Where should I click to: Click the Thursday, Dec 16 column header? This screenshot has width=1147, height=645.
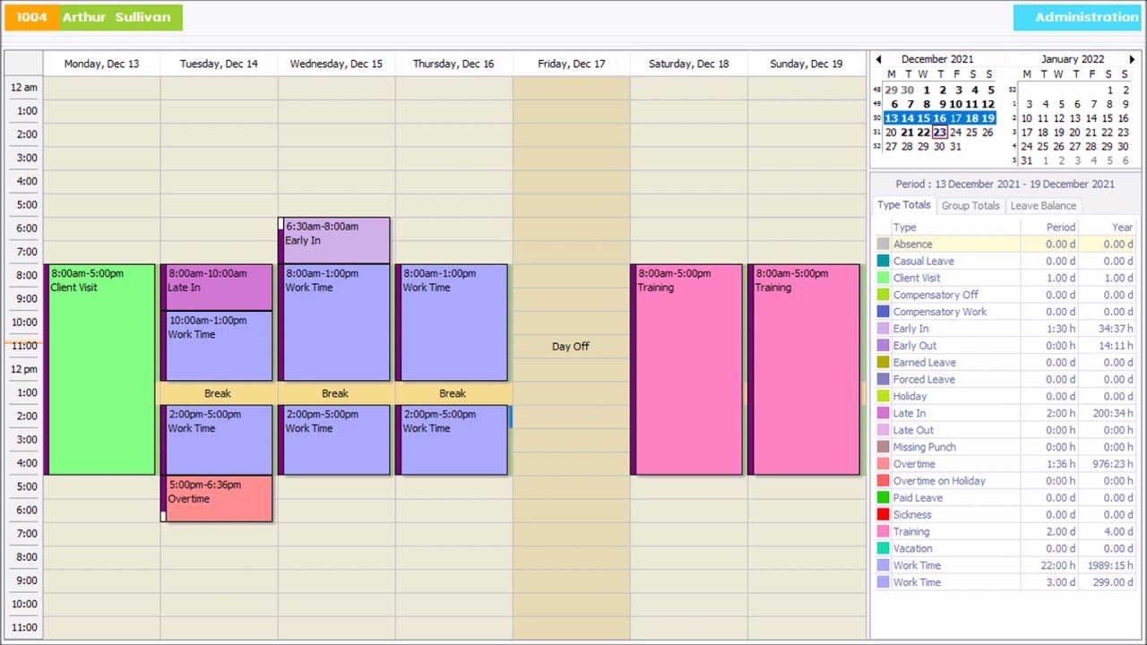pyautogui.click(x=453, y=64)
